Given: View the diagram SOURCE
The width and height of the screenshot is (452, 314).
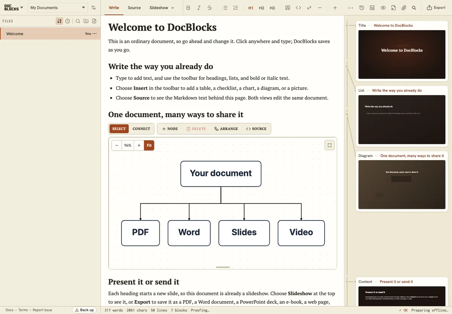Looking at the screenshot, I should point(256,129).
